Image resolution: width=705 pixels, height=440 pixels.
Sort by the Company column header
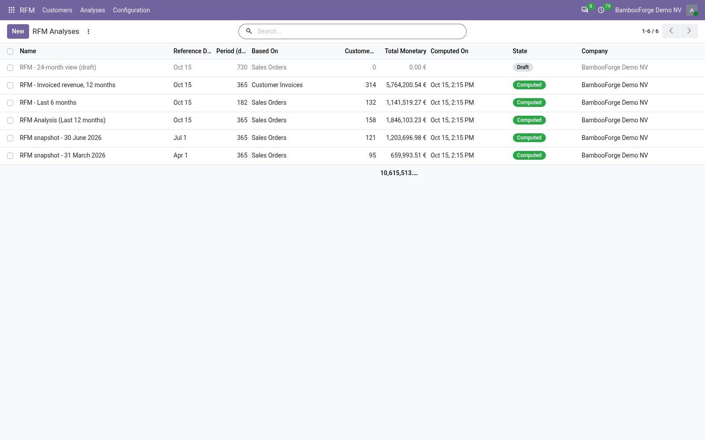point(594,51)
